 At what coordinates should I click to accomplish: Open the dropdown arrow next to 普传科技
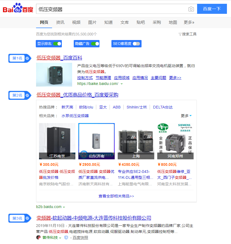click(x=60, y=238)
